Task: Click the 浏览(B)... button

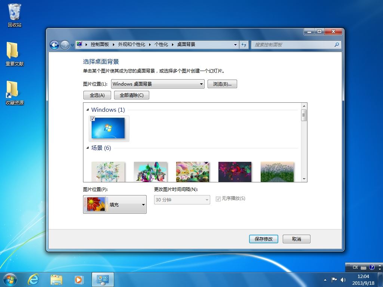Action: tap(222, 84)
